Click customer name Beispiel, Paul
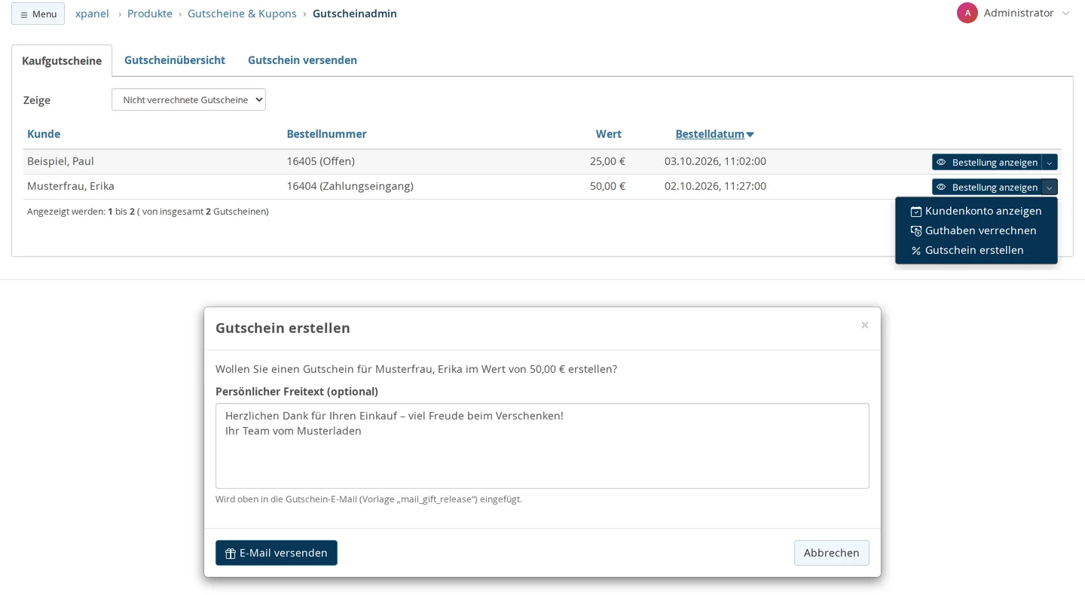The width and height of the screenshot is (1085, 595). 60,161
